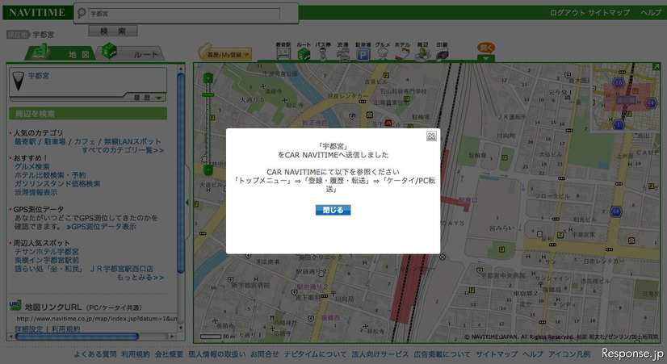Open 詳細設定 link
Screen dimensions: 667x364
pyautogui.click(x=29, y=329)
